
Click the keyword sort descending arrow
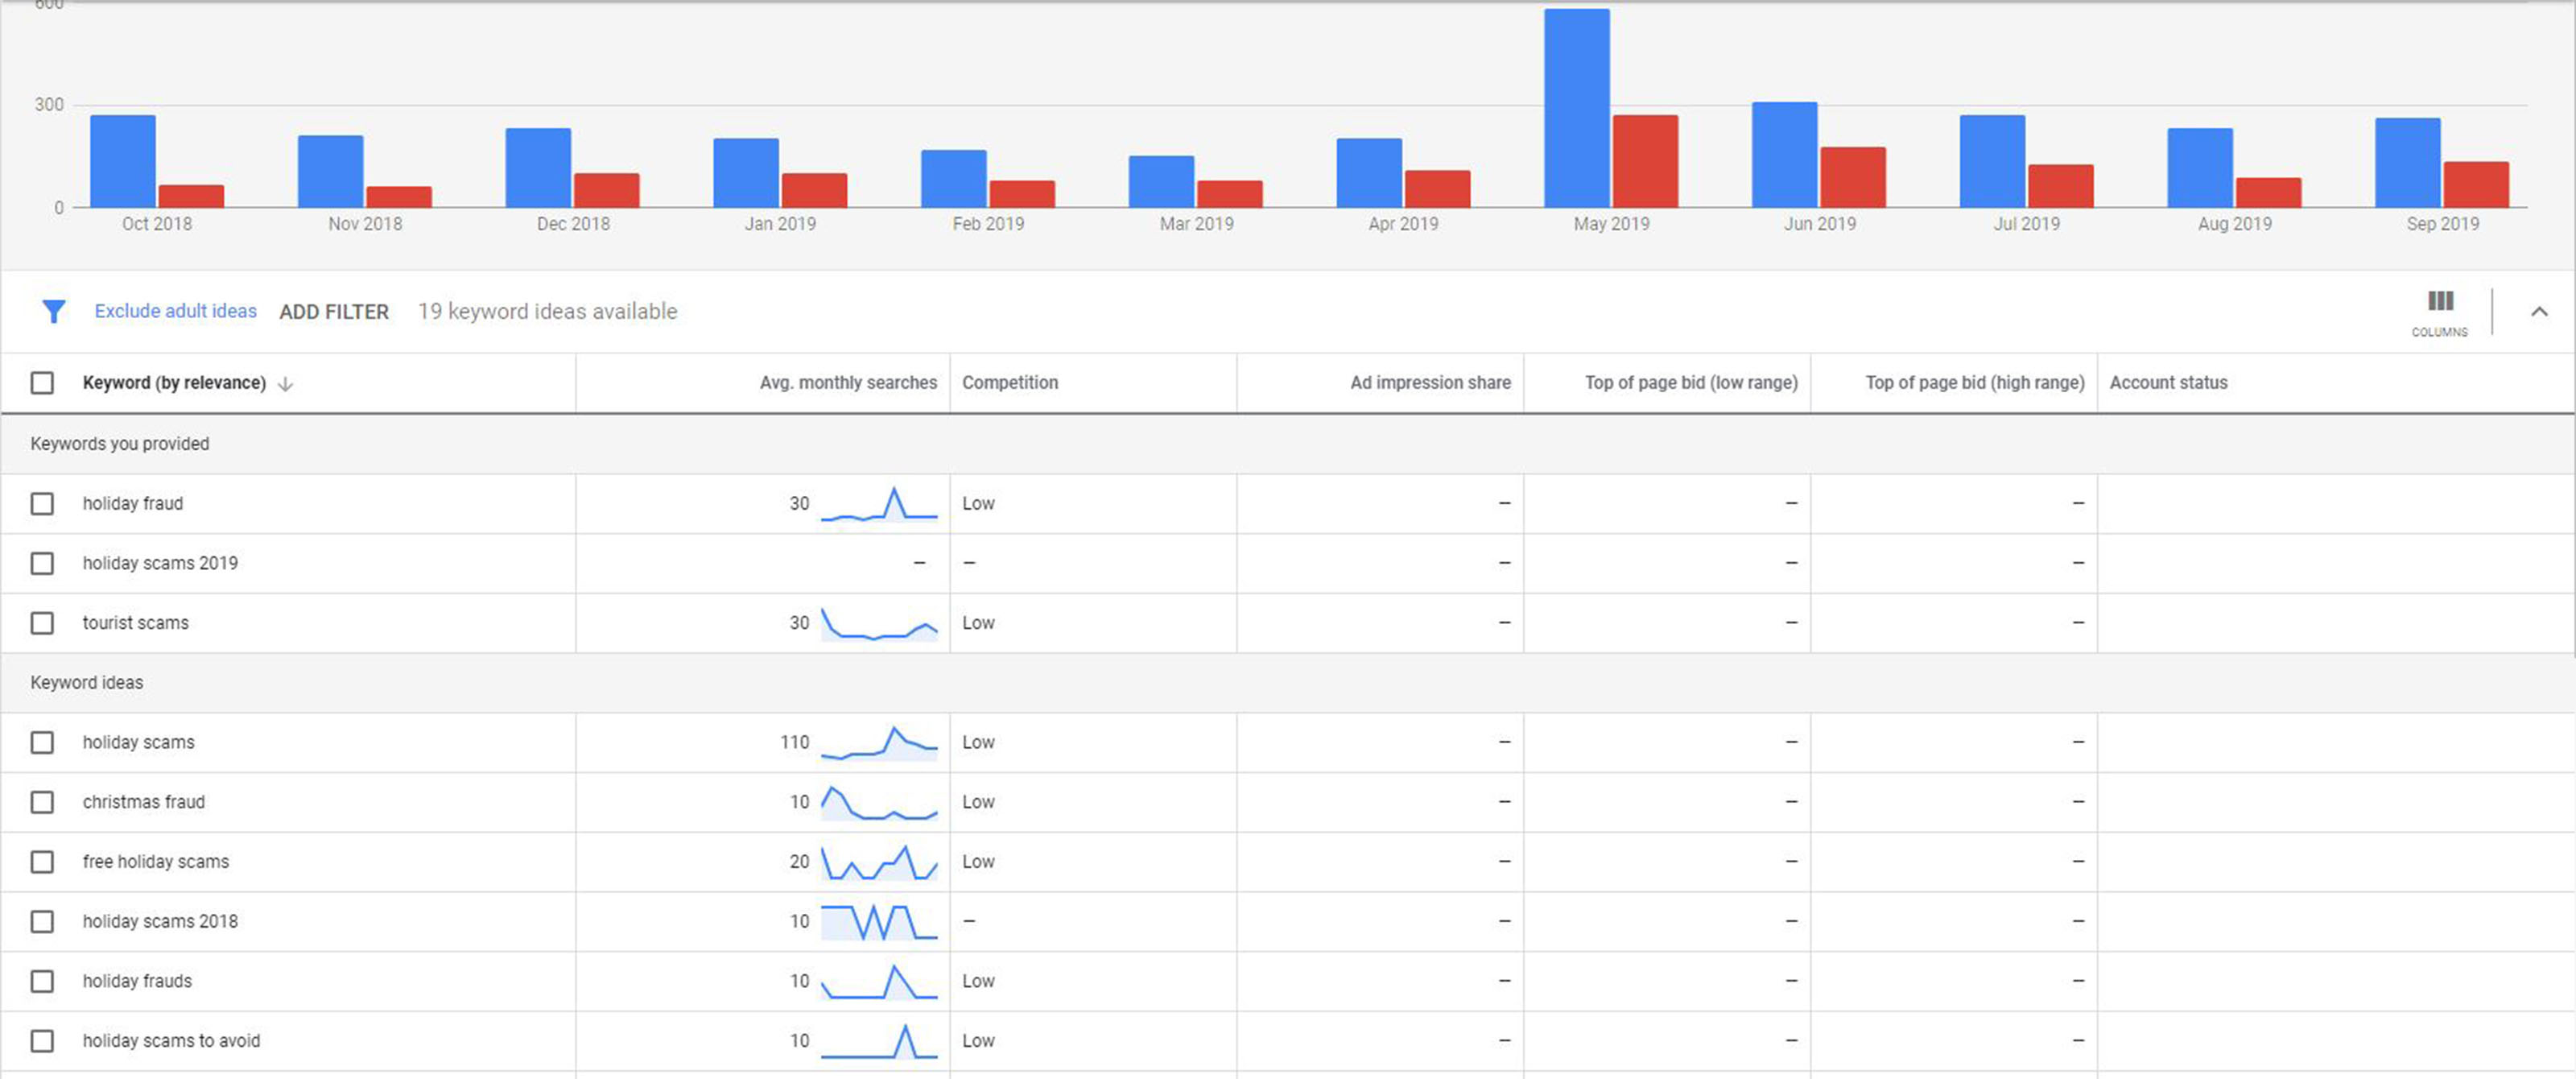(x=285, y=384)
